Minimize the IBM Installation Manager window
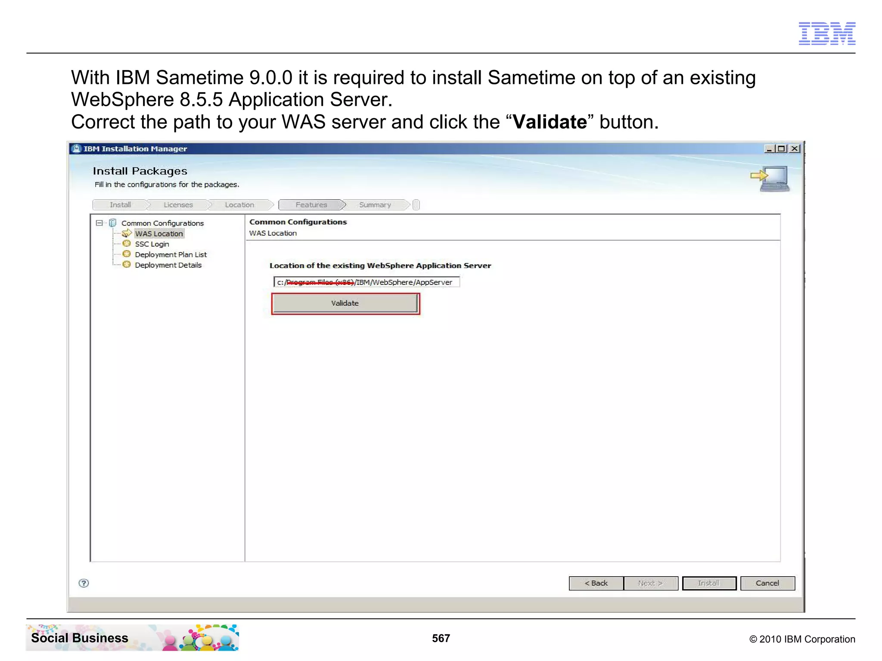Image resolution: width=882 pixels, height=661 pixels. coord(770,148)
